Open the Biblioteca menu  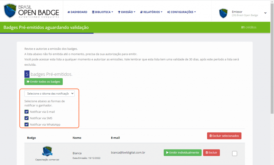[x=102, y=12]
